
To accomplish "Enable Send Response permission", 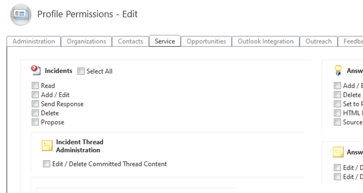I will point(35,104).
